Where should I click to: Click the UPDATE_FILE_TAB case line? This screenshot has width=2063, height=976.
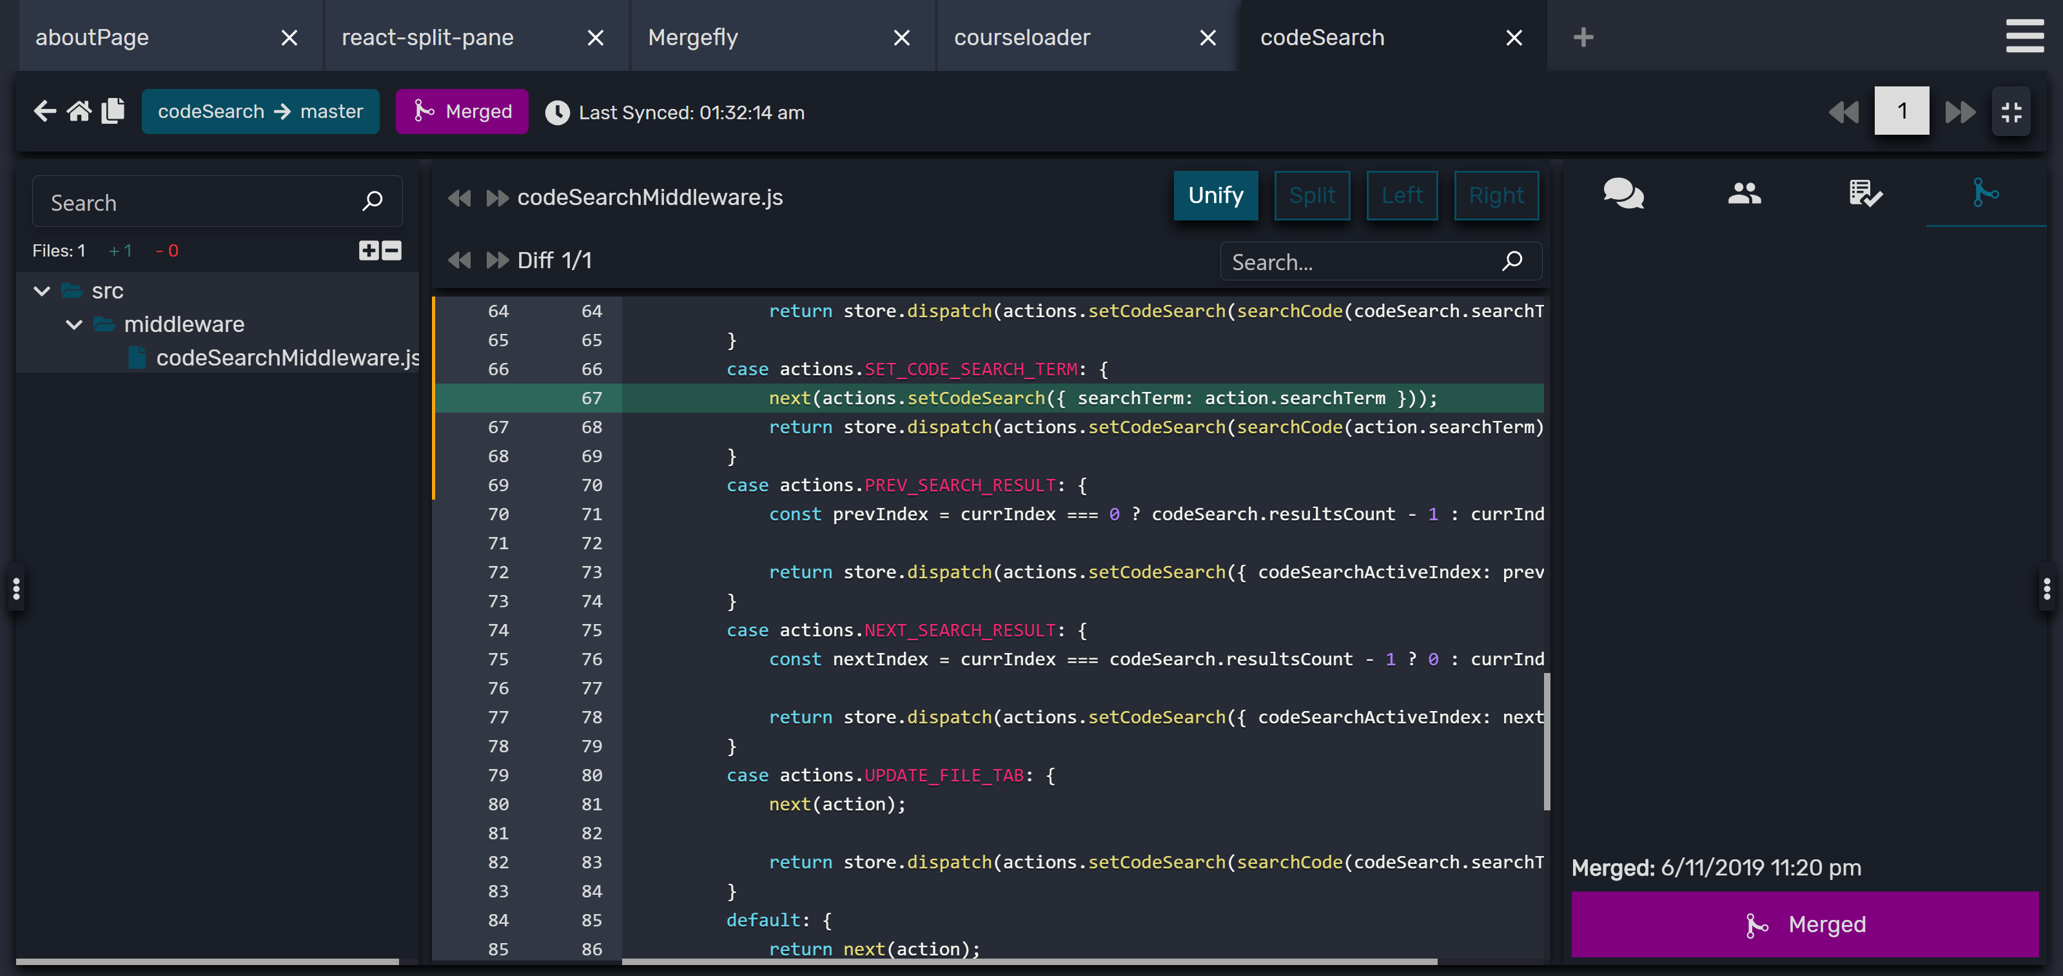890,775
